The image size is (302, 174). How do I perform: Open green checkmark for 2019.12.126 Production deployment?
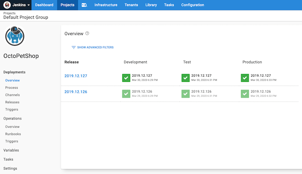click(x=245, y=94)
